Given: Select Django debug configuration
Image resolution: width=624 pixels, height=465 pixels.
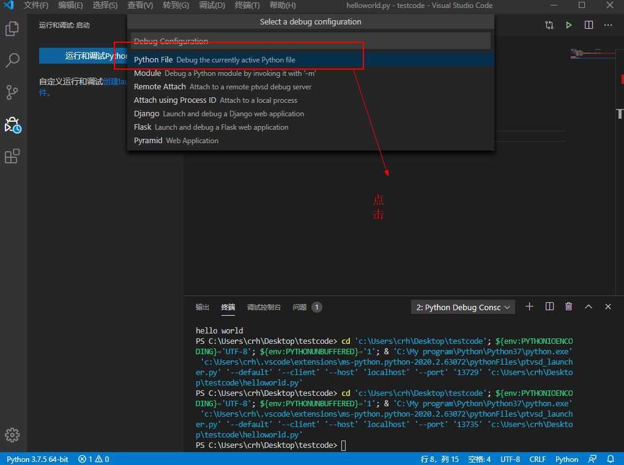Looking at the screenshot, I should click(x=310, y=114).
